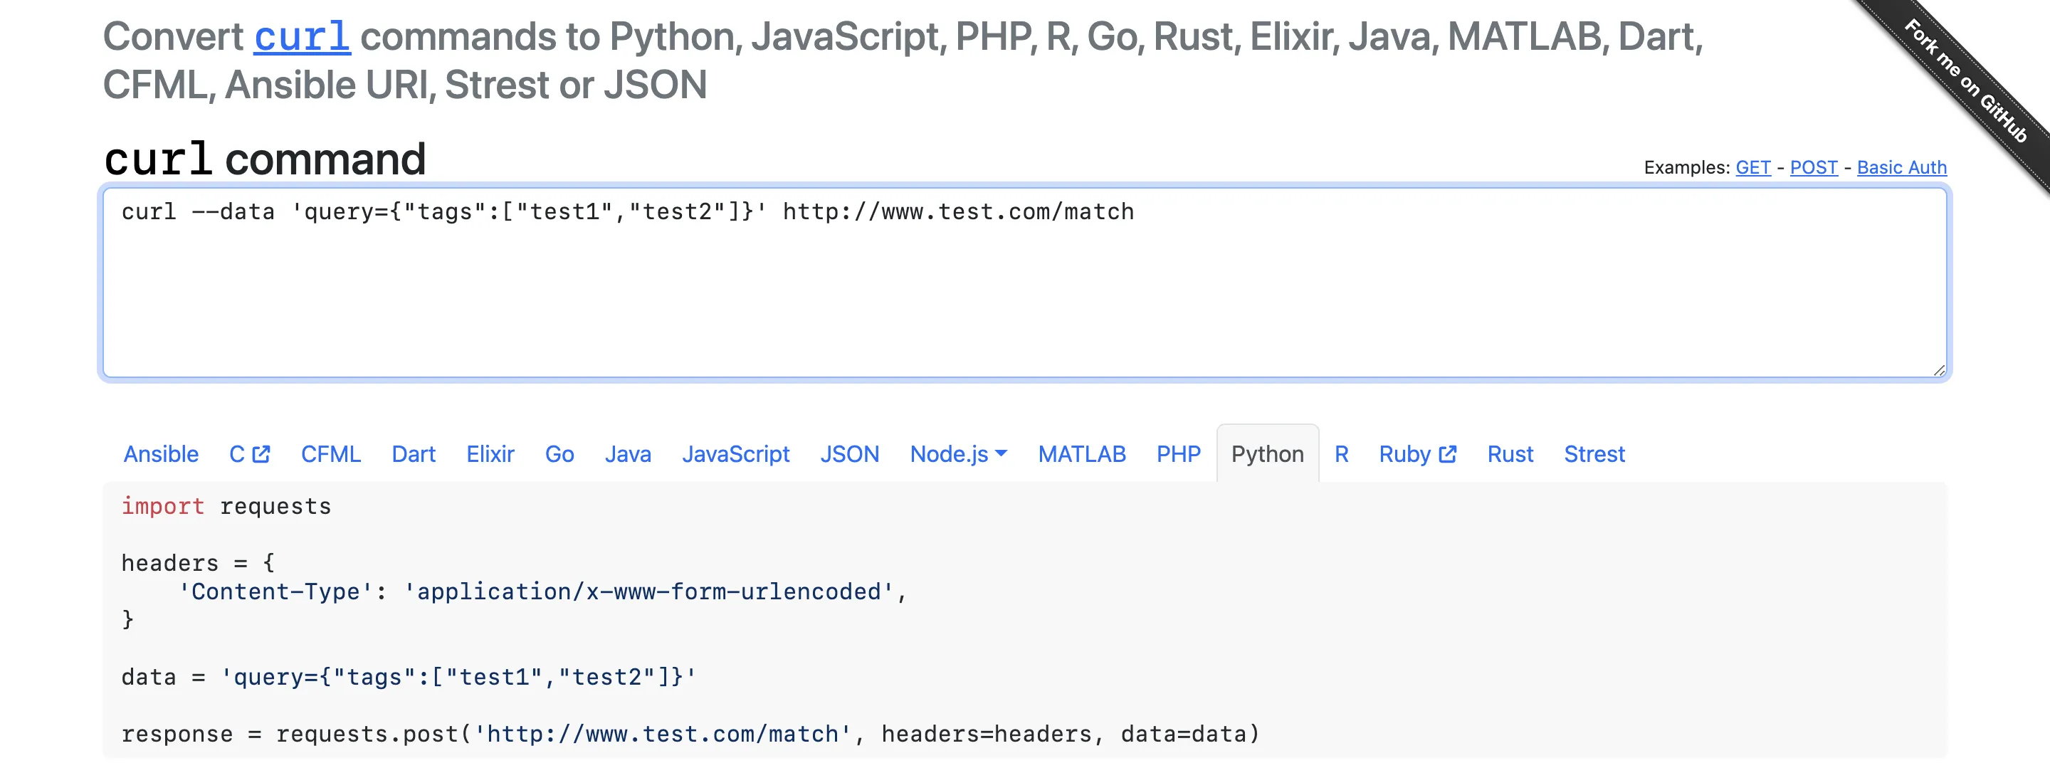
Task: Switch to the Rust tab
Action: [1510, 453]
